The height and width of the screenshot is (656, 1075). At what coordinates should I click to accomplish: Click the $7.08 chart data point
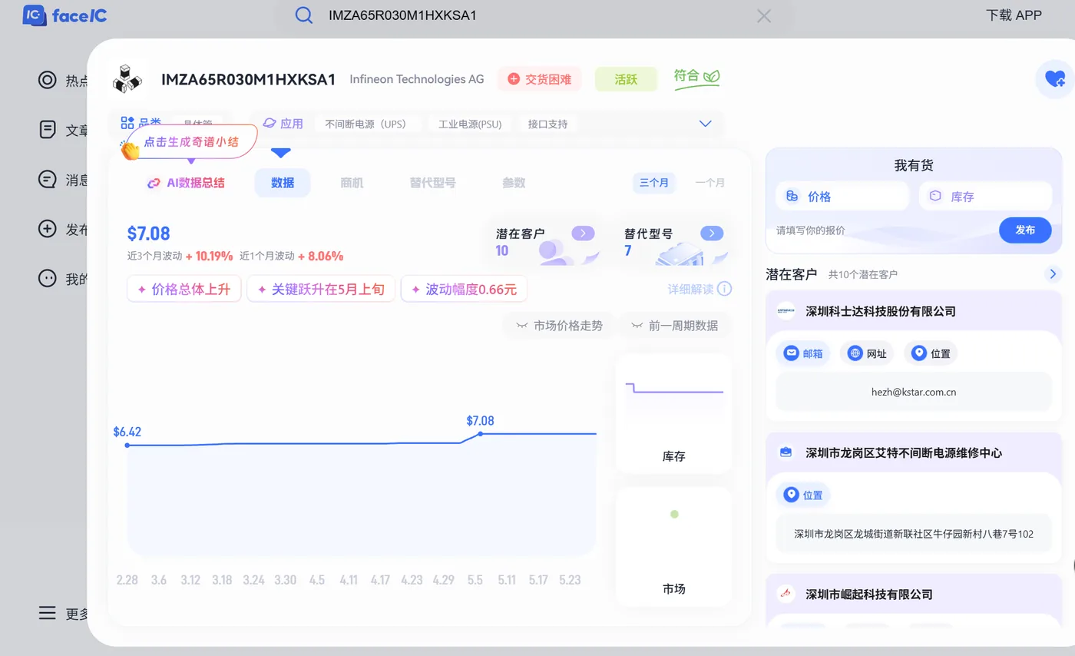pyautogui.click(x=481, y=434)
